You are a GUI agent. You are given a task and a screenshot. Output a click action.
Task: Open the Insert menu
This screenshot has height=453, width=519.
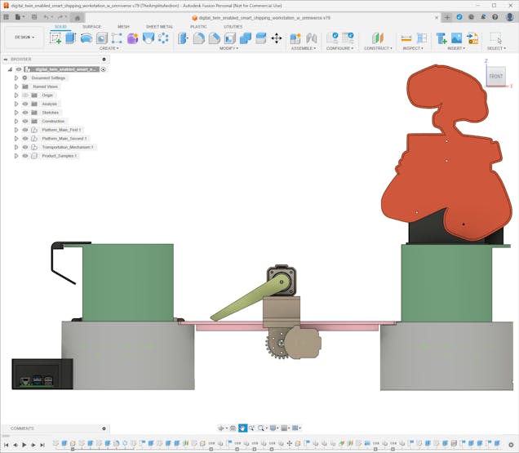tap(455, 48)
